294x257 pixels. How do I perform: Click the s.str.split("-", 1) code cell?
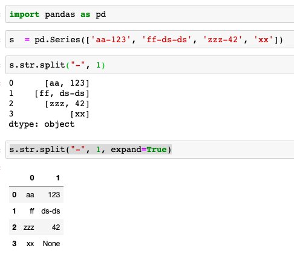pyautogui.click(x=149, y=65)
